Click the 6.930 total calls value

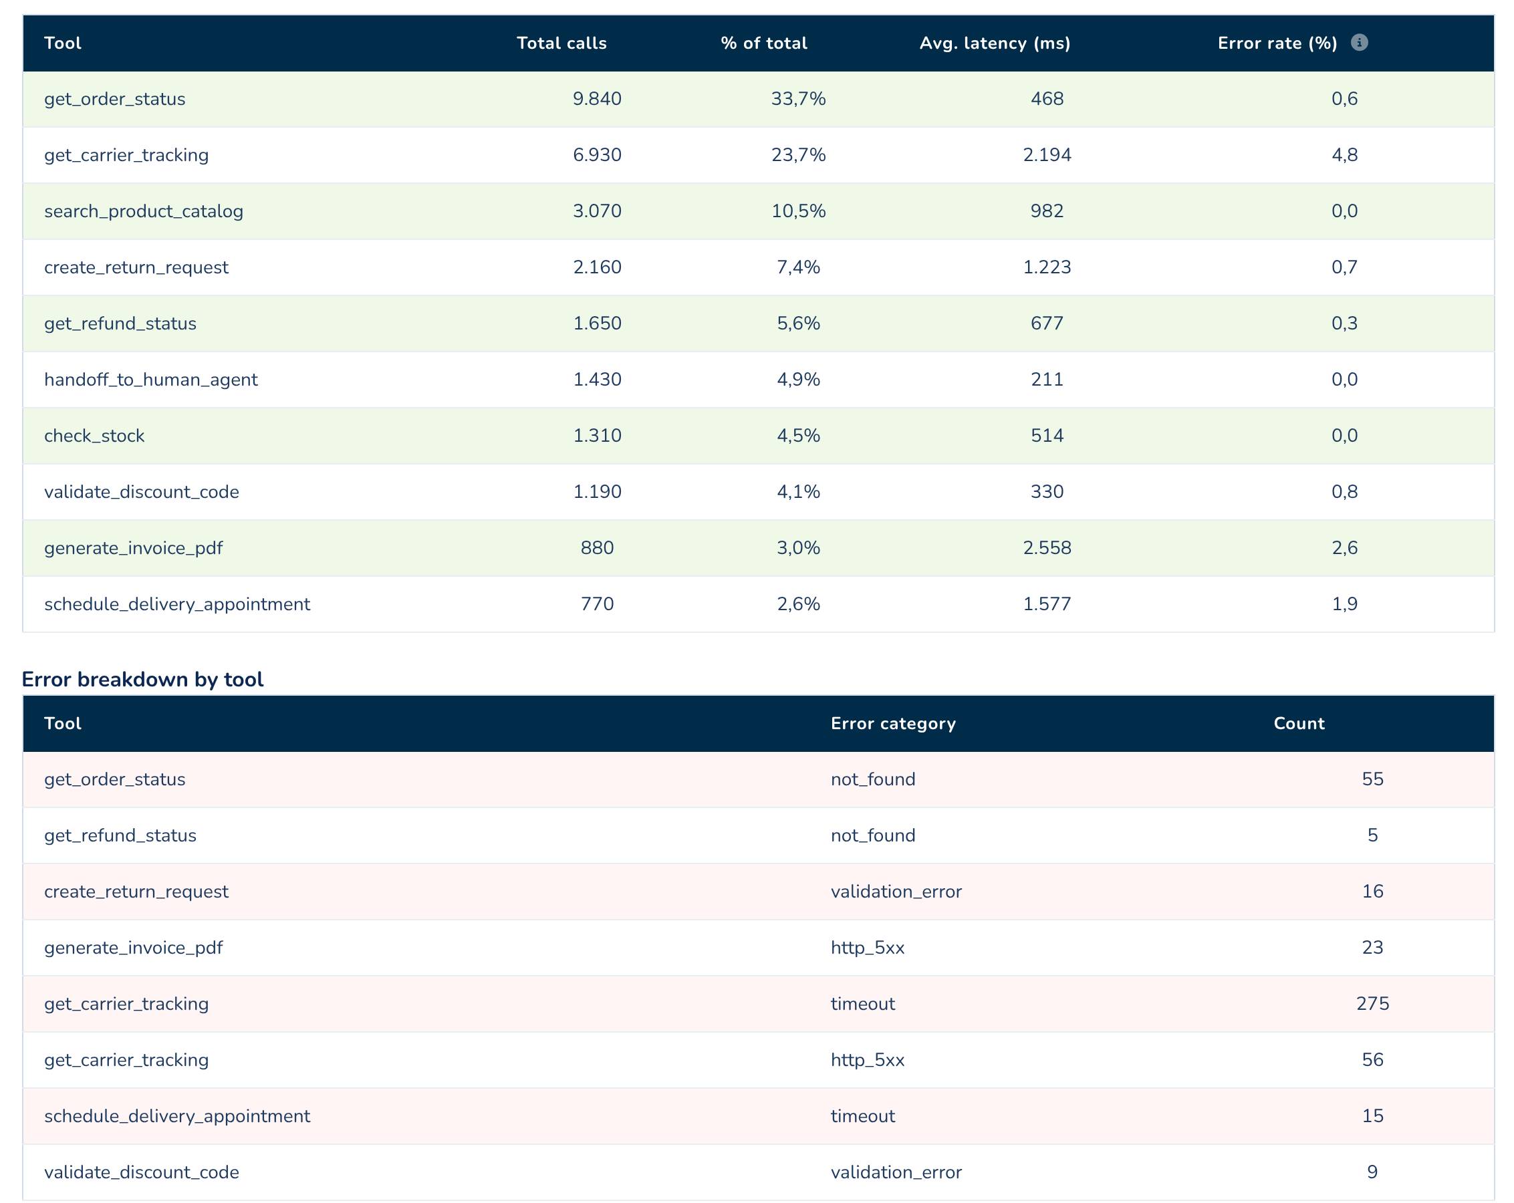click(x=597, y=155)
